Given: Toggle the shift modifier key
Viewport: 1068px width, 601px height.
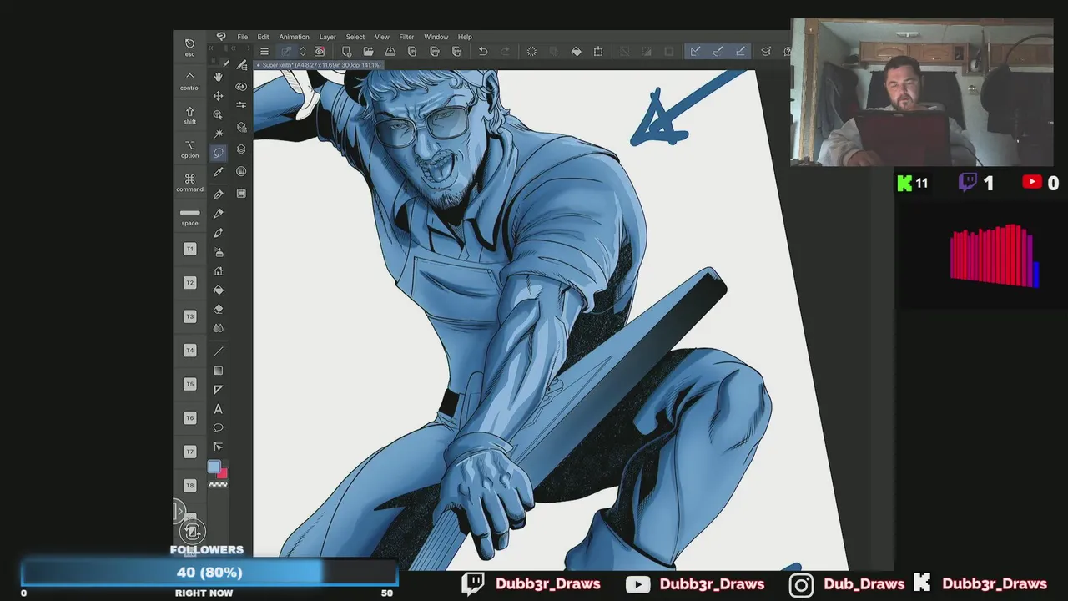Looking at the screenshot, I should click(189, 114).
